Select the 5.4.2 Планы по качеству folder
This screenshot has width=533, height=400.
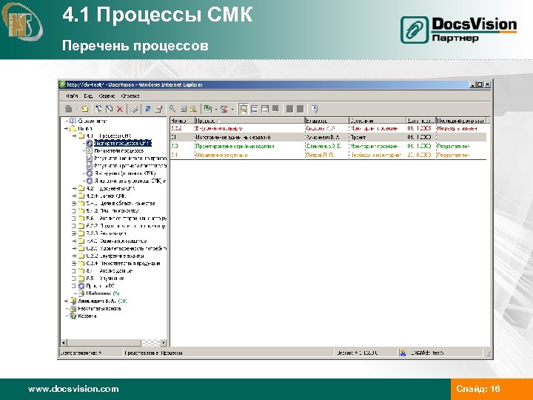tap(113, 211)
